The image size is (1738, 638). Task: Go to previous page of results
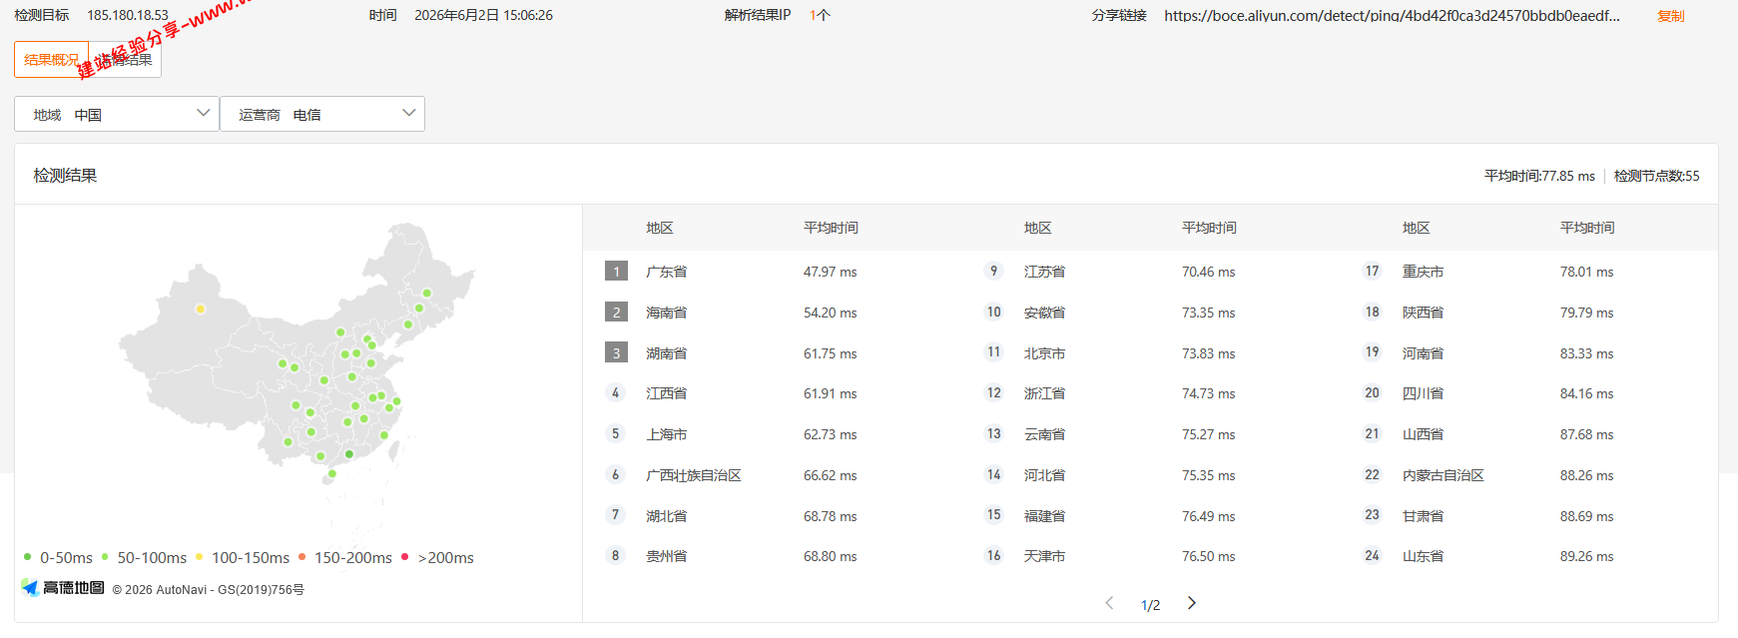click(1109, 603)
